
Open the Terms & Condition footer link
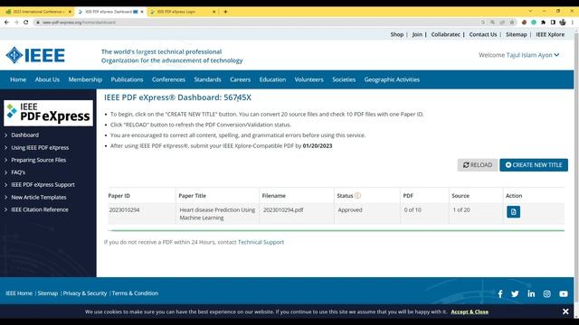[x=135, y=293]
